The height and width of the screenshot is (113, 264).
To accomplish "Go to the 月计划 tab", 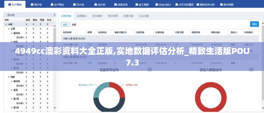I will tap(79, 5).
